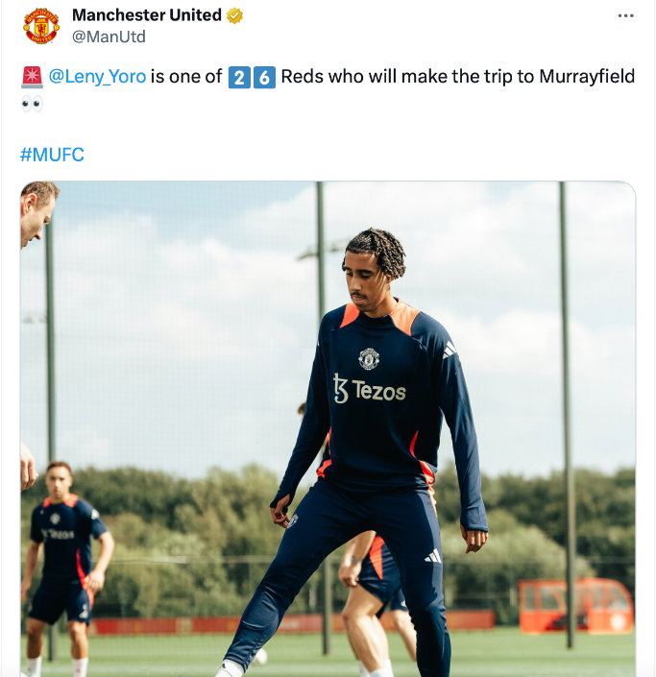Open the @Leny_Yoro mention link
The width and height of the screenshot is (656, 677).
click(x=97, y=77)
